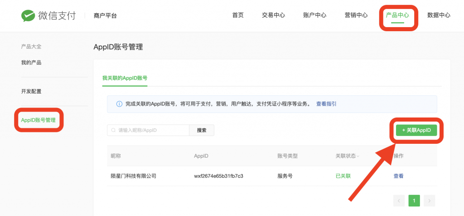The height and width of the screenshot is (216, 464).
Task: Select the 我关联的AppID账号 tab
Action: pyautogui.click(x=125, y=78)
